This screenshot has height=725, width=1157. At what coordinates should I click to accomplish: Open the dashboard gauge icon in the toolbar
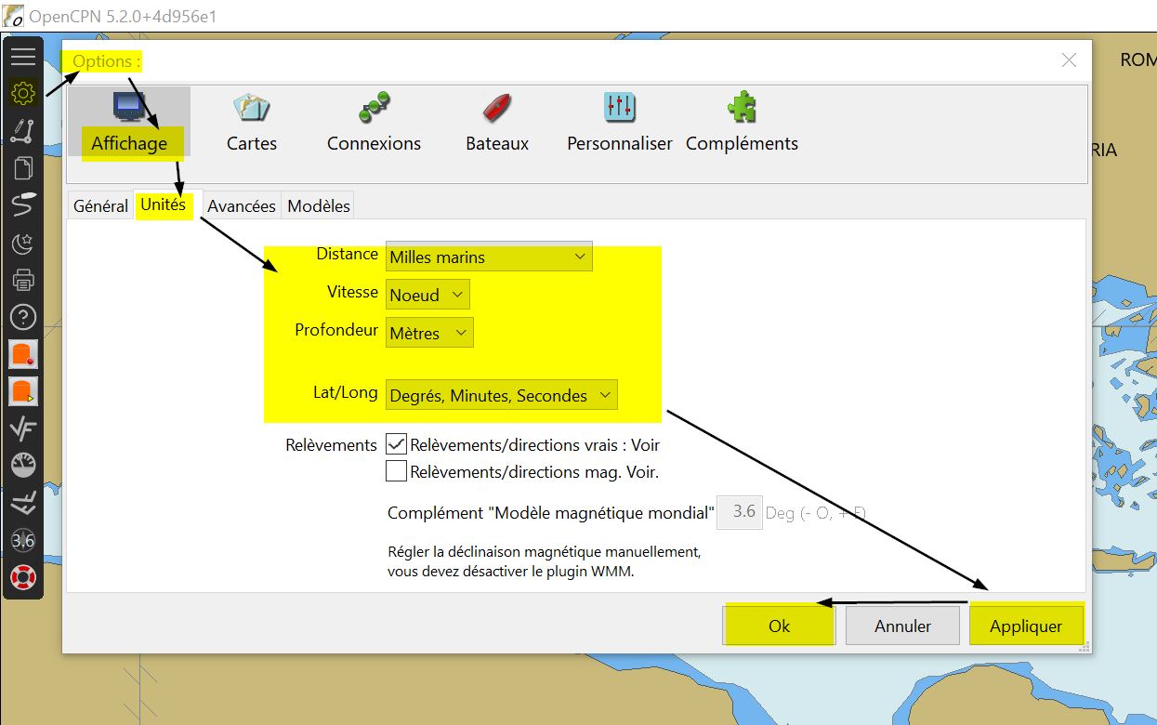click(x=23, y=466)
